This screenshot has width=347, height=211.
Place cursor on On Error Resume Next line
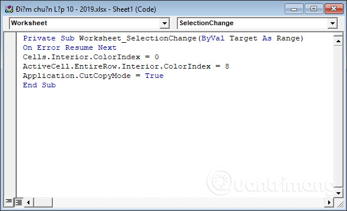point(69,47)
